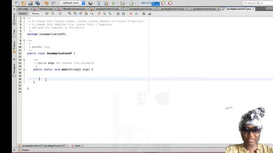This screenshot has width=273, height=153.
Task: Stop macro recording icon
Action: tap(136, 14)
